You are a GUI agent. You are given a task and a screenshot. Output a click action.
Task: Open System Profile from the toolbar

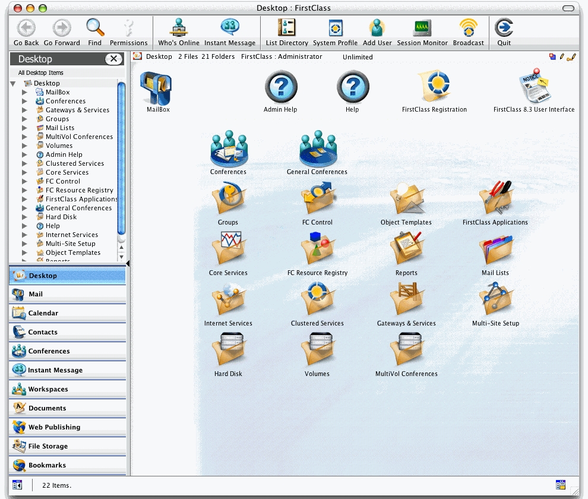[x=336, y=28]
